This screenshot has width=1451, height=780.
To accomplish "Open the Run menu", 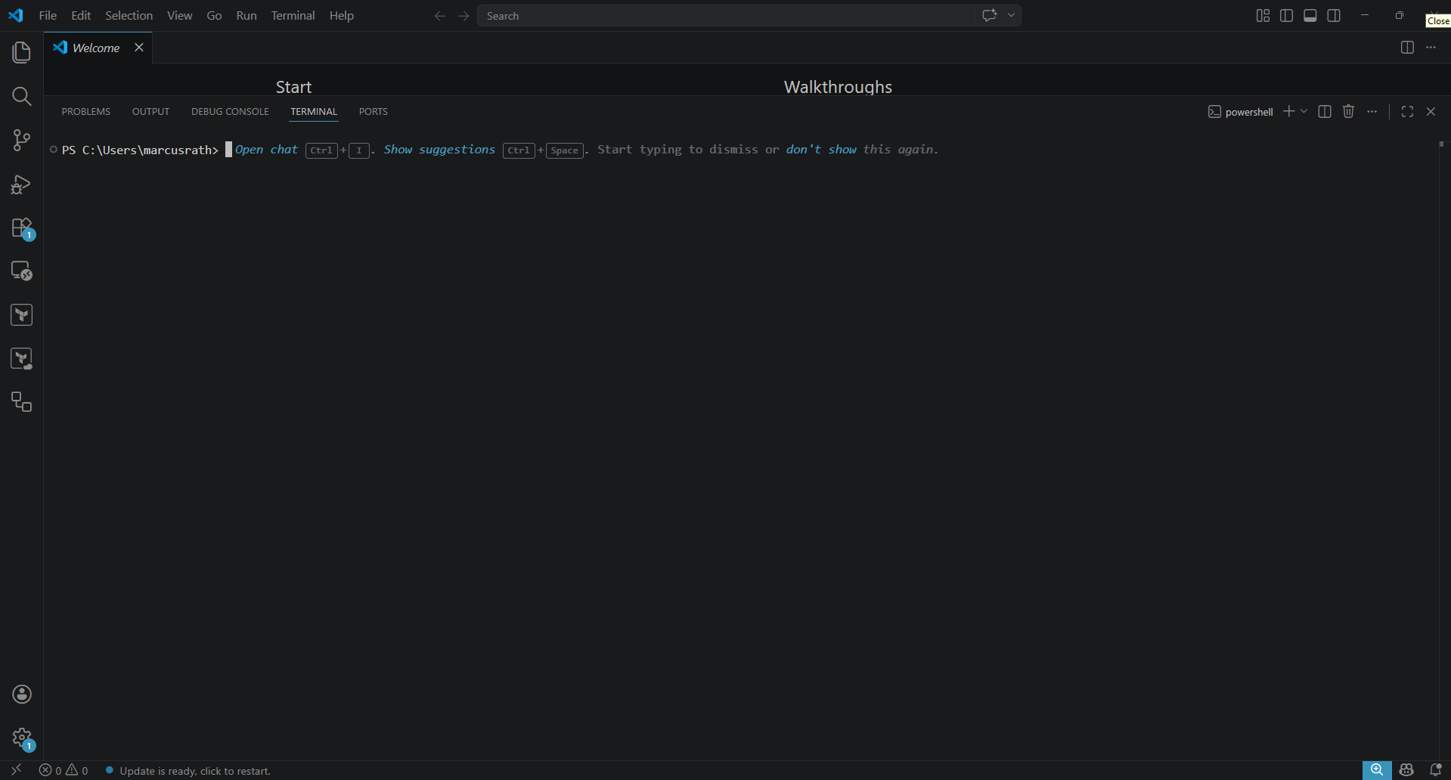I will [246, 15].
